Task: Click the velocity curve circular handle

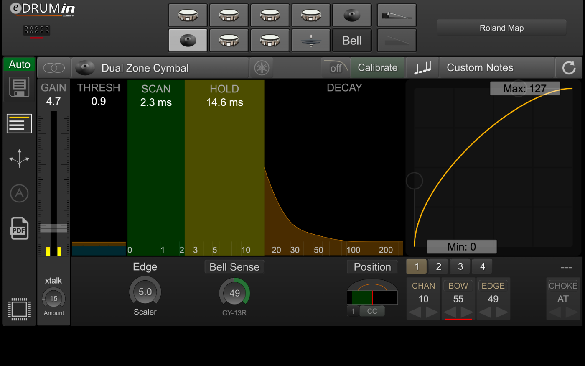Action: tap(415, 181)
